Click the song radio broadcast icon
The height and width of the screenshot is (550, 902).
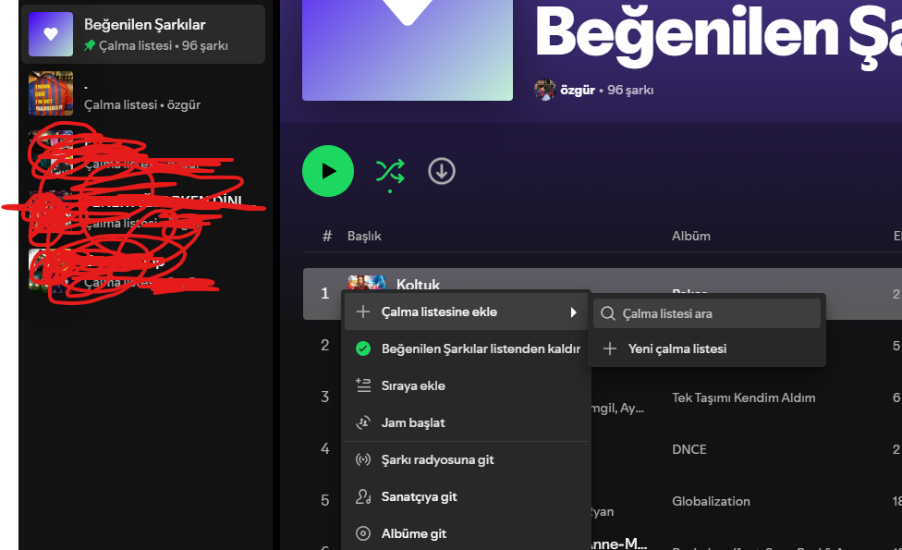tap(363, 459)
